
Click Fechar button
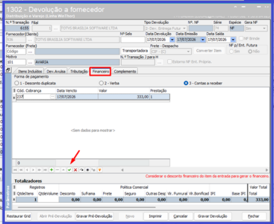point(254,216)
